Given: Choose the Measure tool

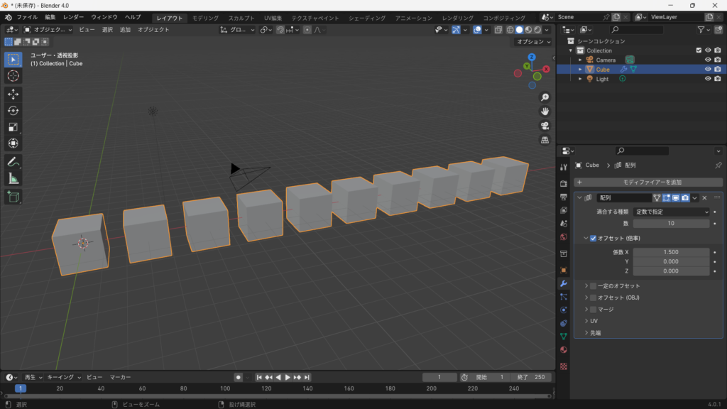Looking at the screenshot, I should (x=13, y=178).
